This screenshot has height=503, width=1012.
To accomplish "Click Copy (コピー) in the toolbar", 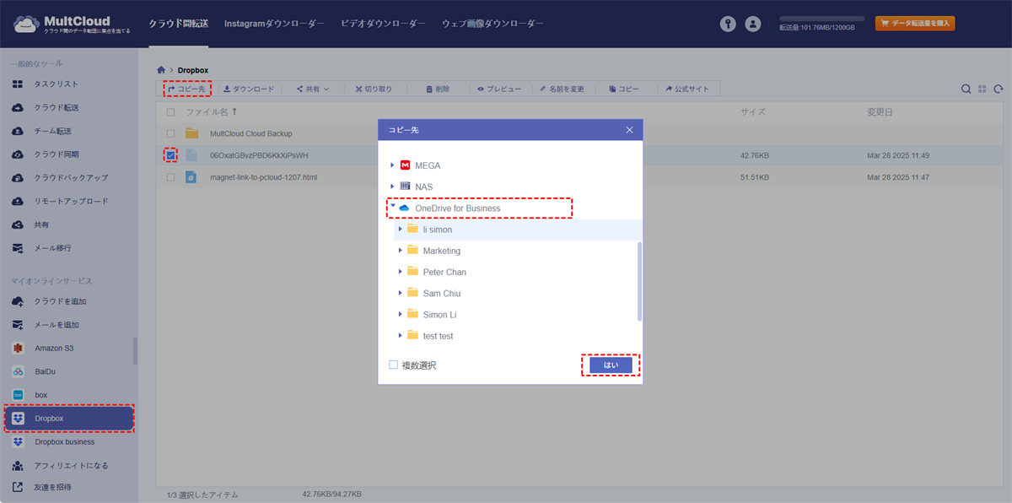I will tap(624, 89).
